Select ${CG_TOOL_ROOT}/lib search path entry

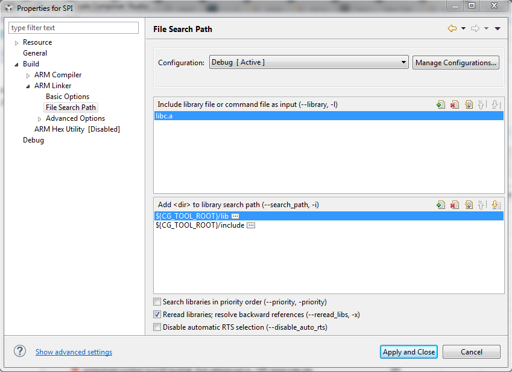[329, 216]
